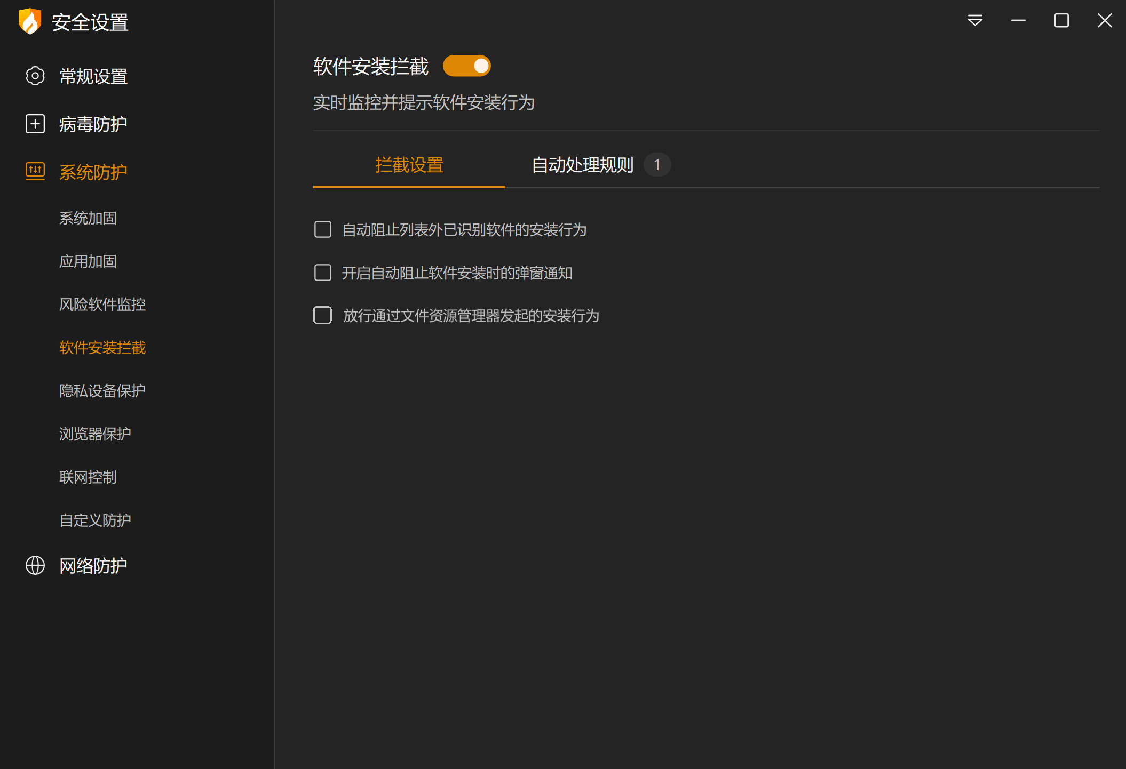Screen dimensions: 1126x769
Task: Select 联网控制 submenu item
Action: [x=88, y=477]
